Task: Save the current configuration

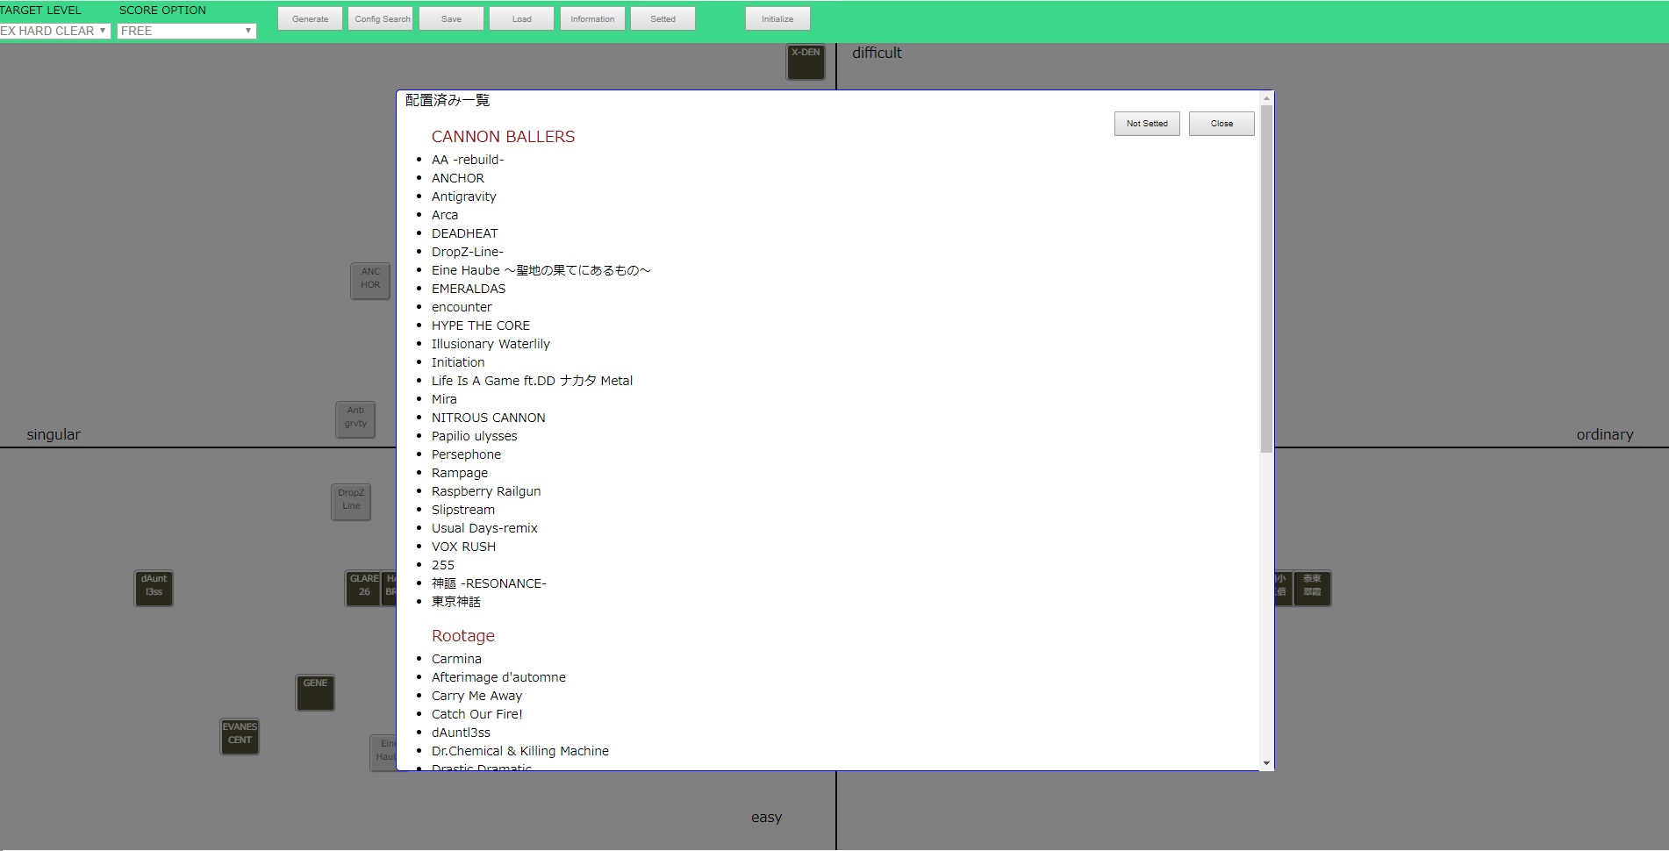Action: [x=451, y=18]
